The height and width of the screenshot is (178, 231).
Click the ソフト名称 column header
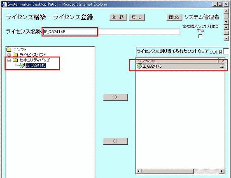(177, 61)
